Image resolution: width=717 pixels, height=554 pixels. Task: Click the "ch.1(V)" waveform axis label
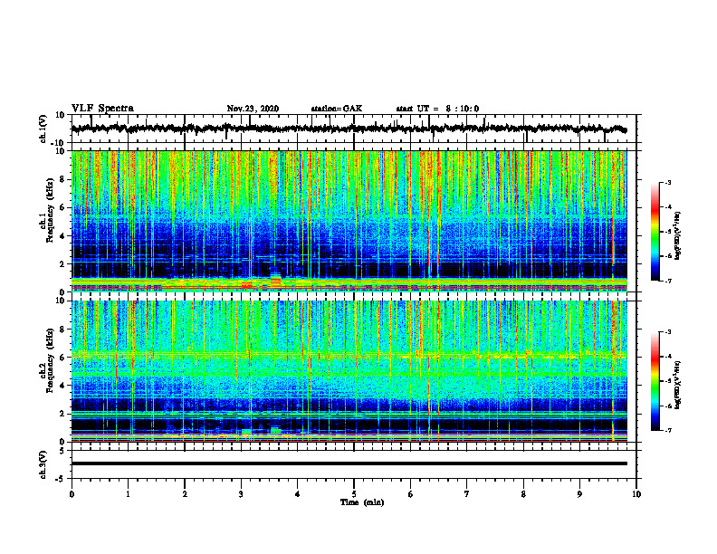(x=43, y=129)
